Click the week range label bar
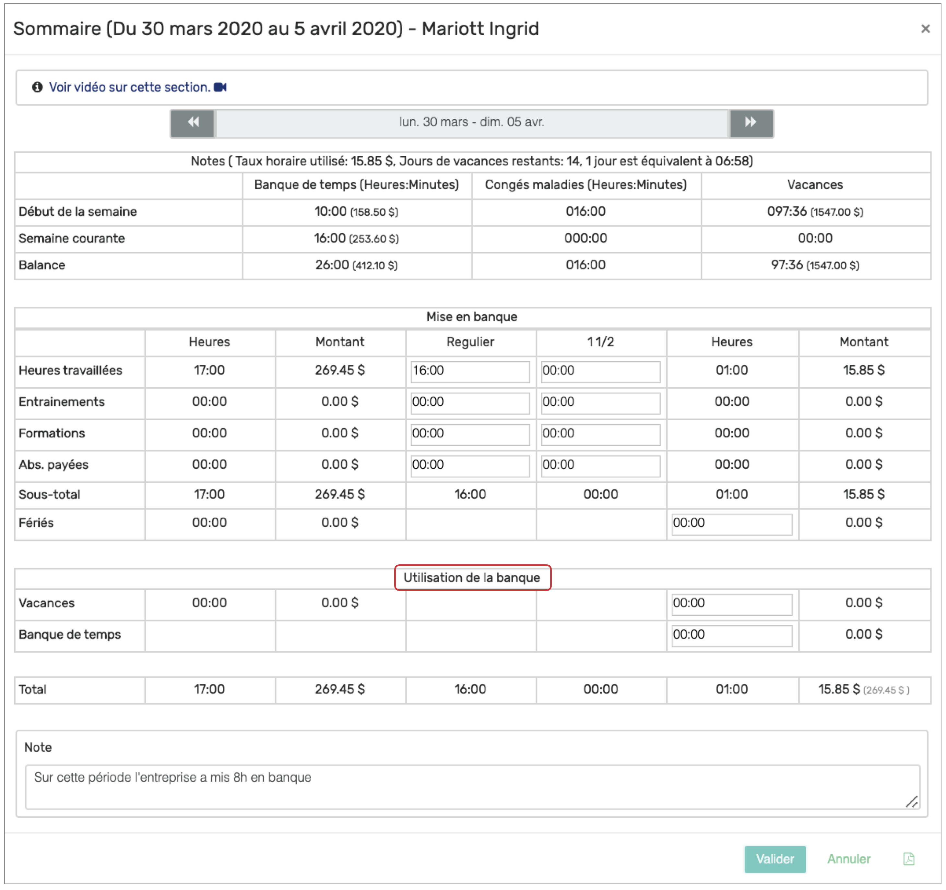946x890 pixels. [x=472, y=123]
